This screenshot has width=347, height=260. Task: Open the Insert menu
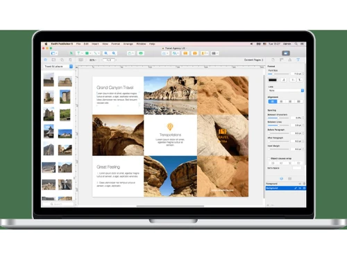(95, 44)
